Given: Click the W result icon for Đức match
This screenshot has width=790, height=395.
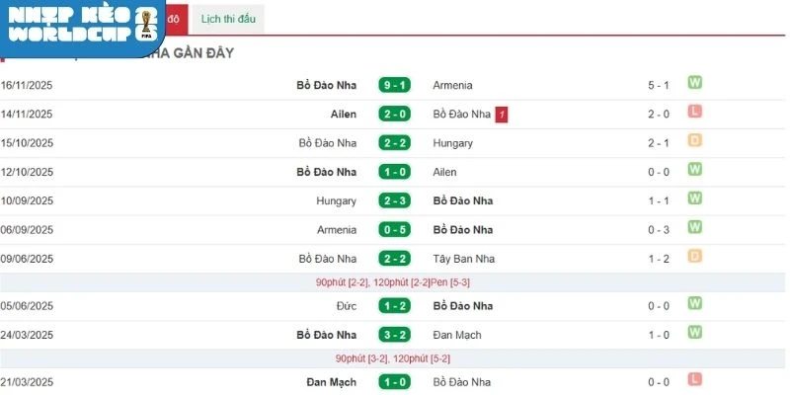Looking at the screenshot, I should point(694,305).
